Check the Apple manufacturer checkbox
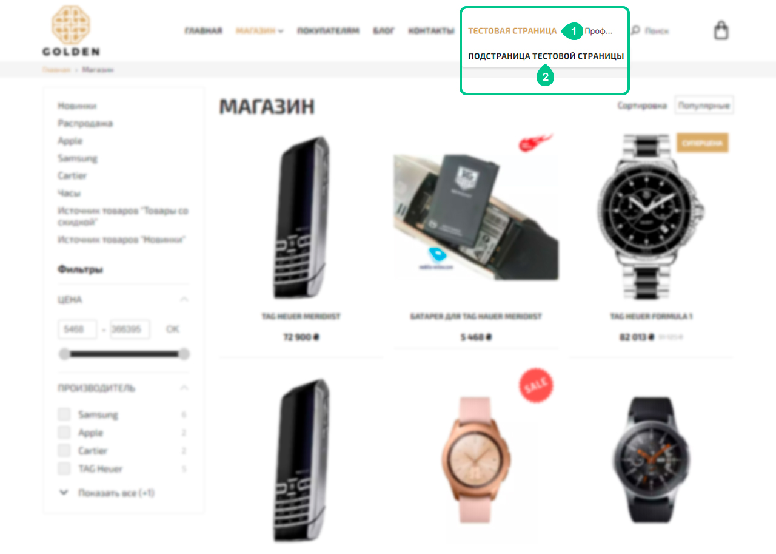This screenshot has height=554, width=776. click(64, 433)
